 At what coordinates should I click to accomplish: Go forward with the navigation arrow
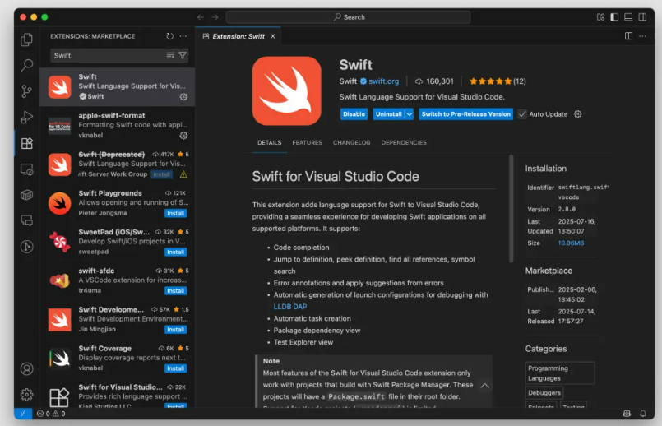click(x=215, y=17)
